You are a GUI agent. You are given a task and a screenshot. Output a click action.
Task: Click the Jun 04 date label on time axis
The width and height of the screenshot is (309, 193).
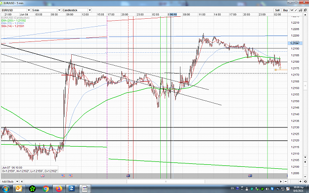(24, 14)
